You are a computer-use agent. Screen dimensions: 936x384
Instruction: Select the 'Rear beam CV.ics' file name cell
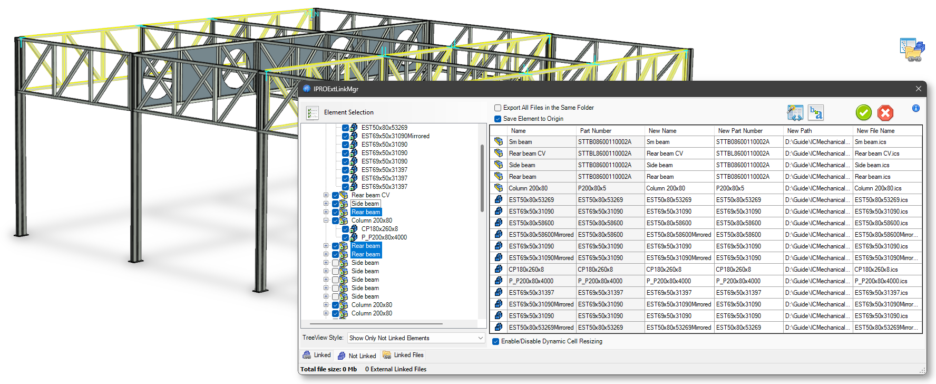click(x=888, y=153)
